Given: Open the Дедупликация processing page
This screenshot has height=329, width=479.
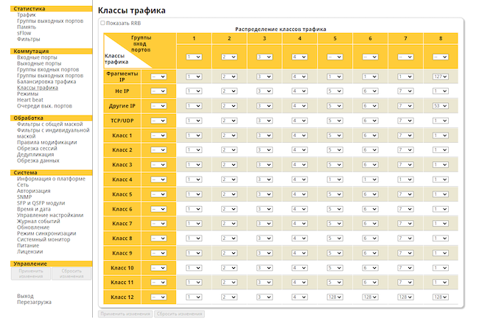Looking at the screenshot, I should [35, 155].
